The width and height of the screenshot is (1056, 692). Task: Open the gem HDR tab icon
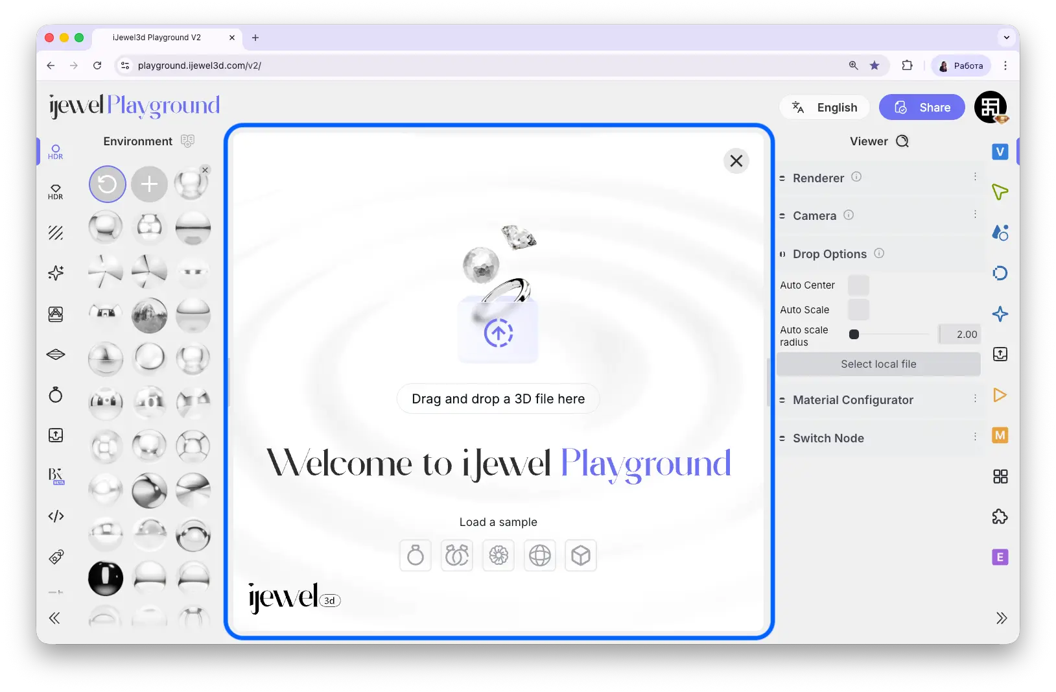pos(56,192)
